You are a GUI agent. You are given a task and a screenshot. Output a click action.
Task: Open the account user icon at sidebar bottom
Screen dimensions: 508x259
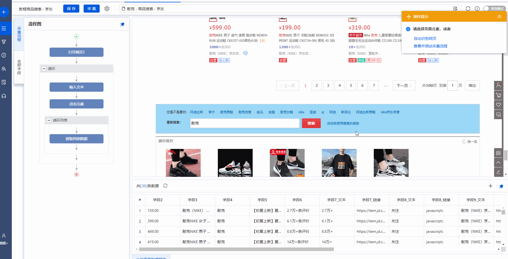tap(4, 236)
